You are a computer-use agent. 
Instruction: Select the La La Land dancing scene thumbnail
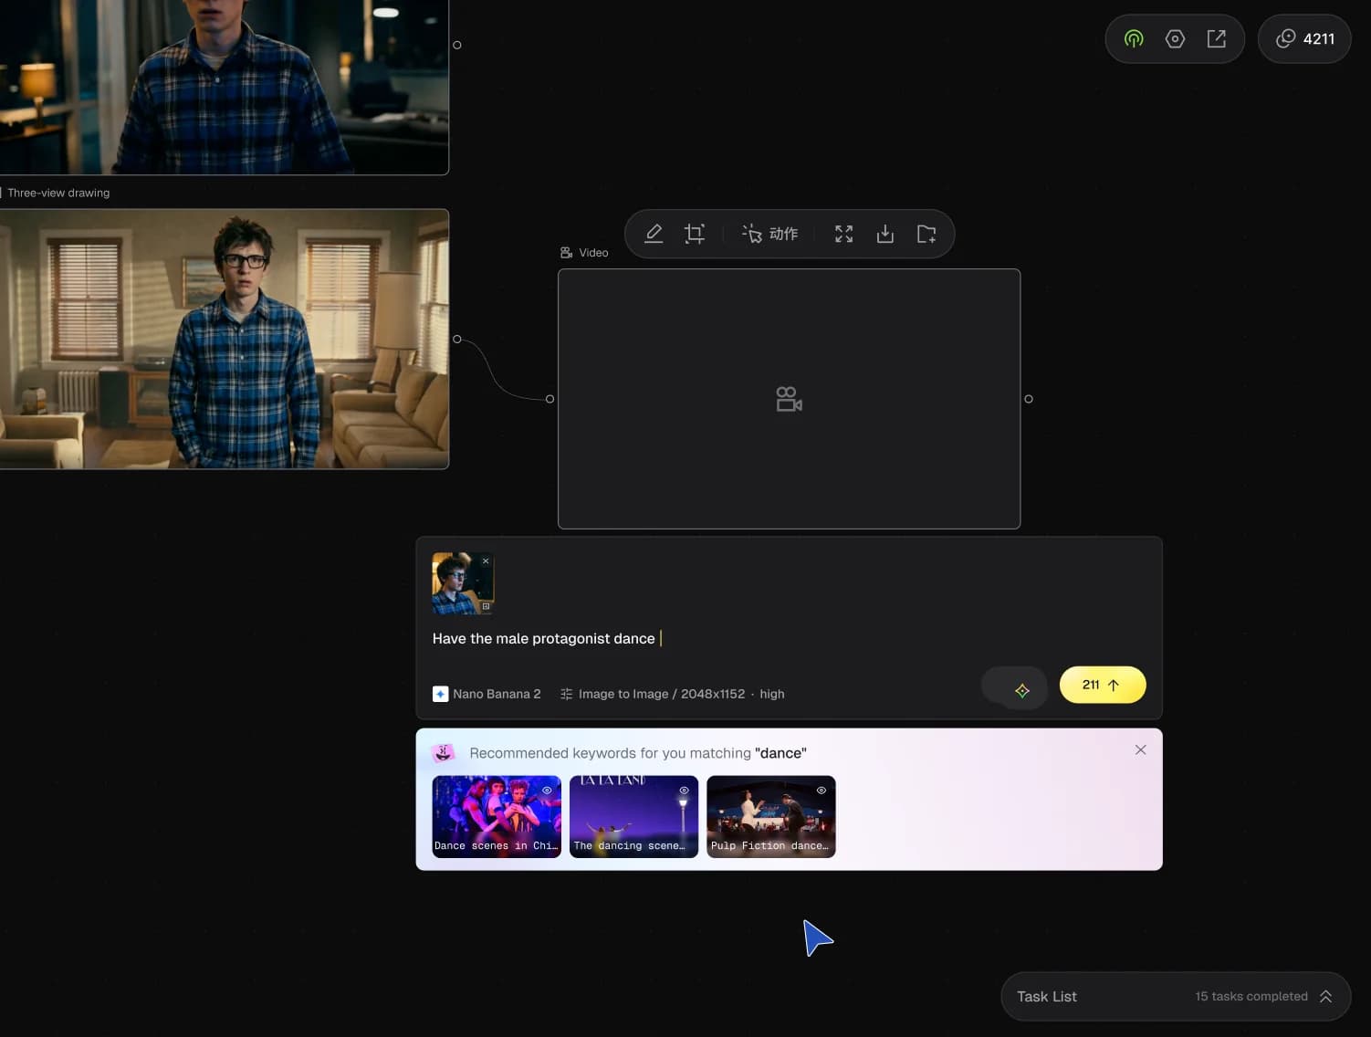point(633,816)
